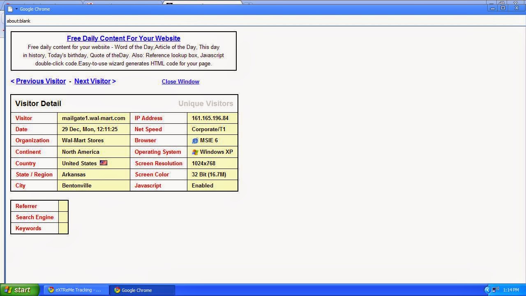526x296 pixels.
Task: Click Windows logo icon beside Windows XP
Action: [x=195, y=152]
